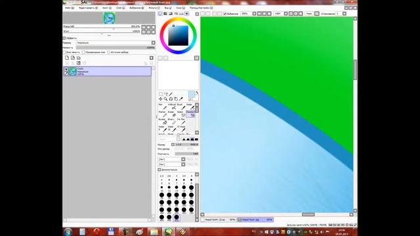Enable the preserve opacity checkbox
This screenshot has width=420, height=236.
64,52
